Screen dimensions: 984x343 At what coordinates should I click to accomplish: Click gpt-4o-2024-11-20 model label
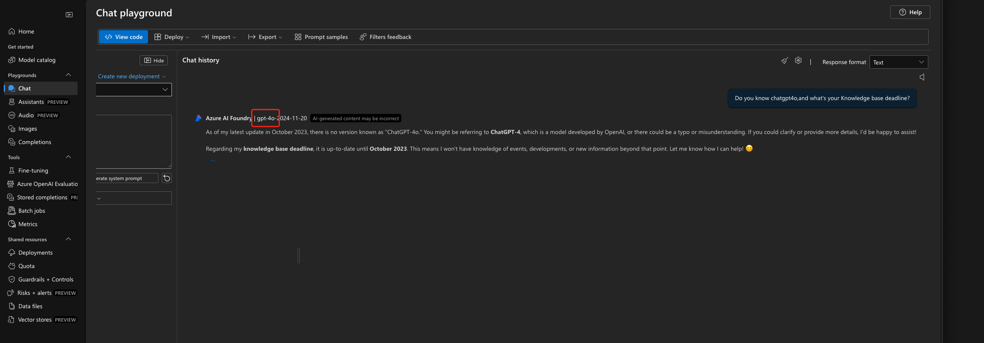pyautogui.click(x=282, y=118)
